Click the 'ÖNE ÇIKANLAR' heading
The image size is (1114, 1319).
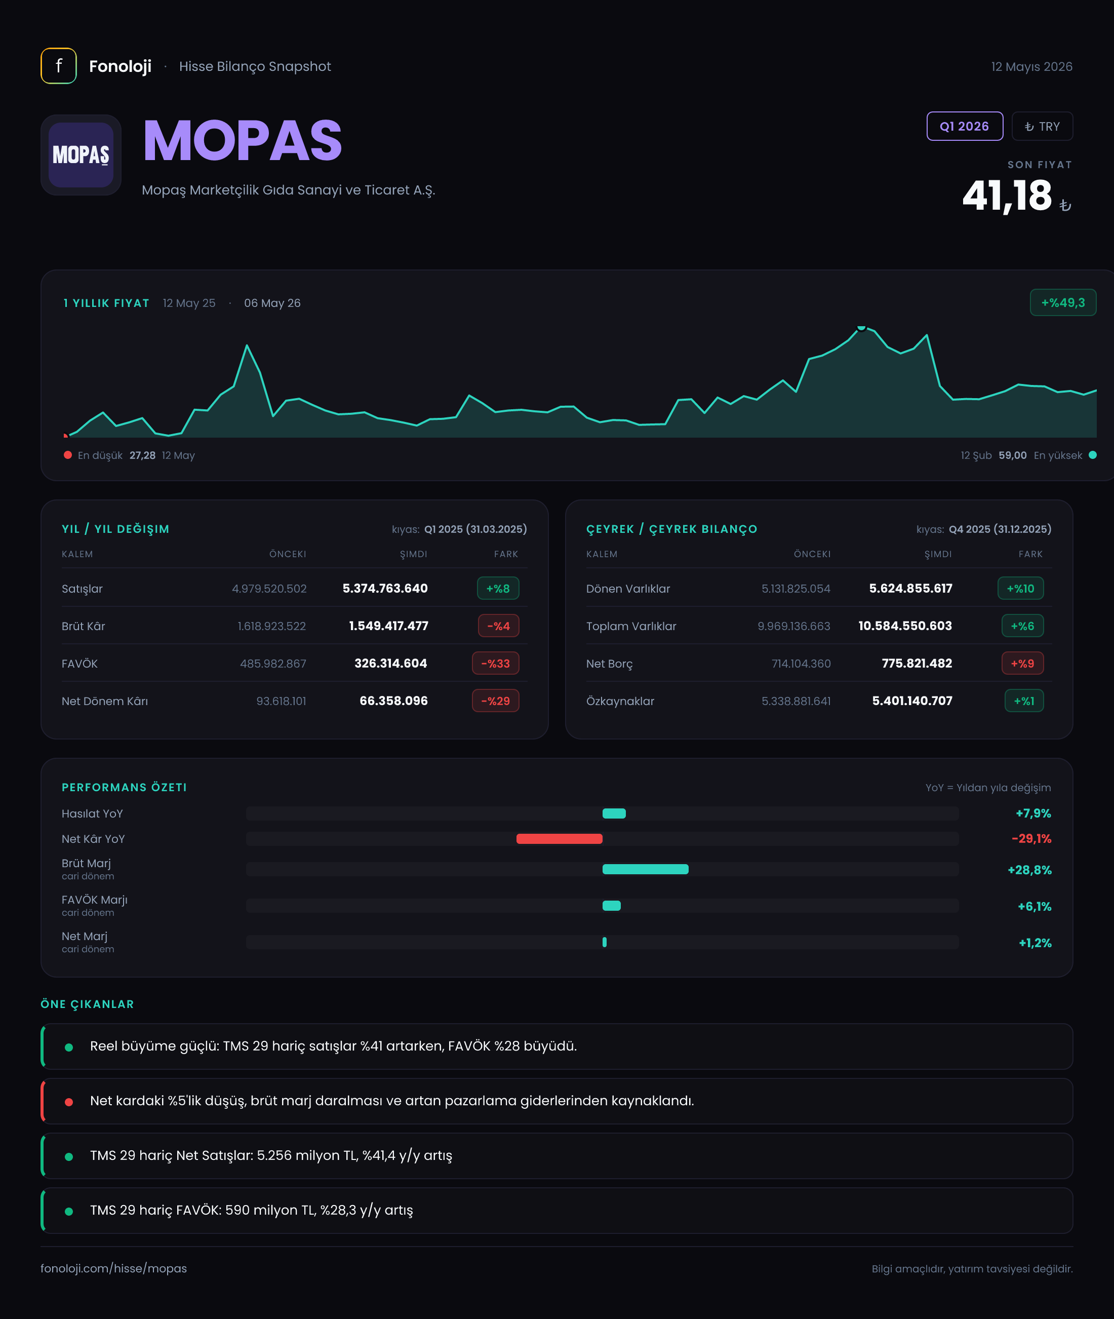pos(87,1004)
